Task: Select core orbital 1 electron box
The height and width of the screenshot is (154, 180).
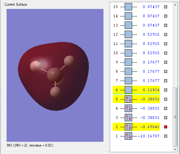Action: coord(128,136)
